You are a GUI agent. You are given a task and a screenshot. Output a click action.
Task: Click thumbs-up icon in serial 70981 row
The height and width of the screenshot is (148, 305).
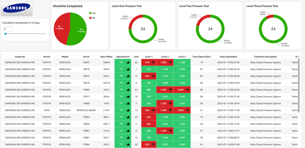click(x=128, y=138)
